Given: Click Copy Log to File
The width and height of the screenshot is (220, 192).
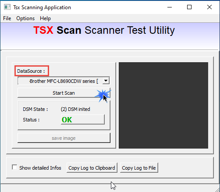Looking at the screenshot, I should [139, 168].
